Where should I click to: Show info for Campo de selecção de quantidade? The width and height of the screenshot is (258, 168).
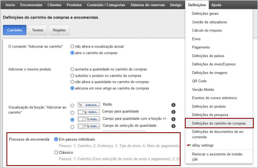pyautogui.click(x=173, y=126)
